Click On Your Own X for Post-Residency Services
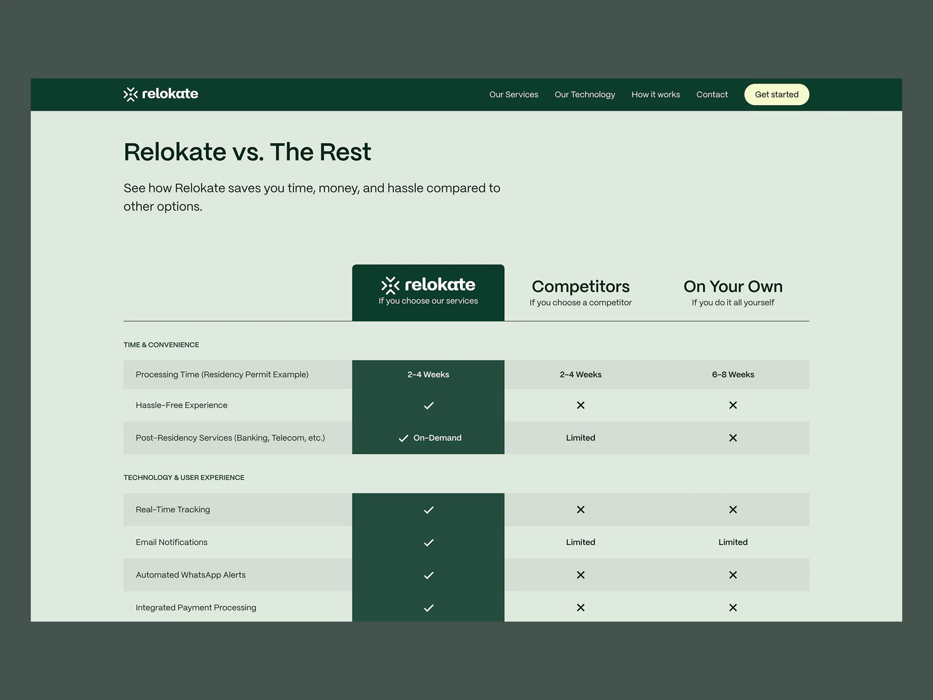Viewport: 933px width, 700px height. click(x=733, y=438)
